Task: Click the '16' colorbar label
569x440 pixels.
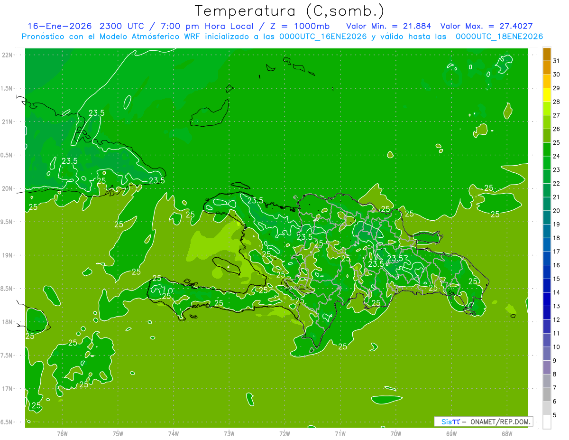Action: (557, 265)
